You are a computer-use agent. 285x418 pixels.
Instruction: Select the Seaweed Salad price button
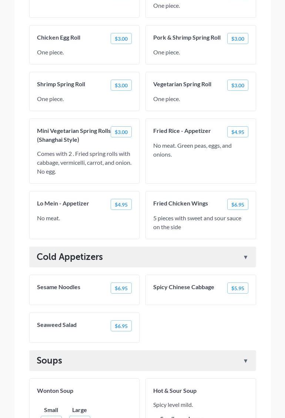point(121,326)
